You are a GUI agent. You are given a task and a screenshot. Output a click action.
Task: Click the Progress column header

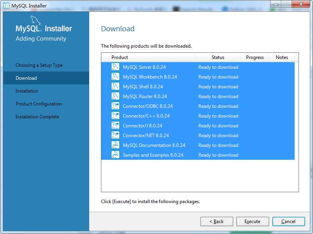pos(255,57)
